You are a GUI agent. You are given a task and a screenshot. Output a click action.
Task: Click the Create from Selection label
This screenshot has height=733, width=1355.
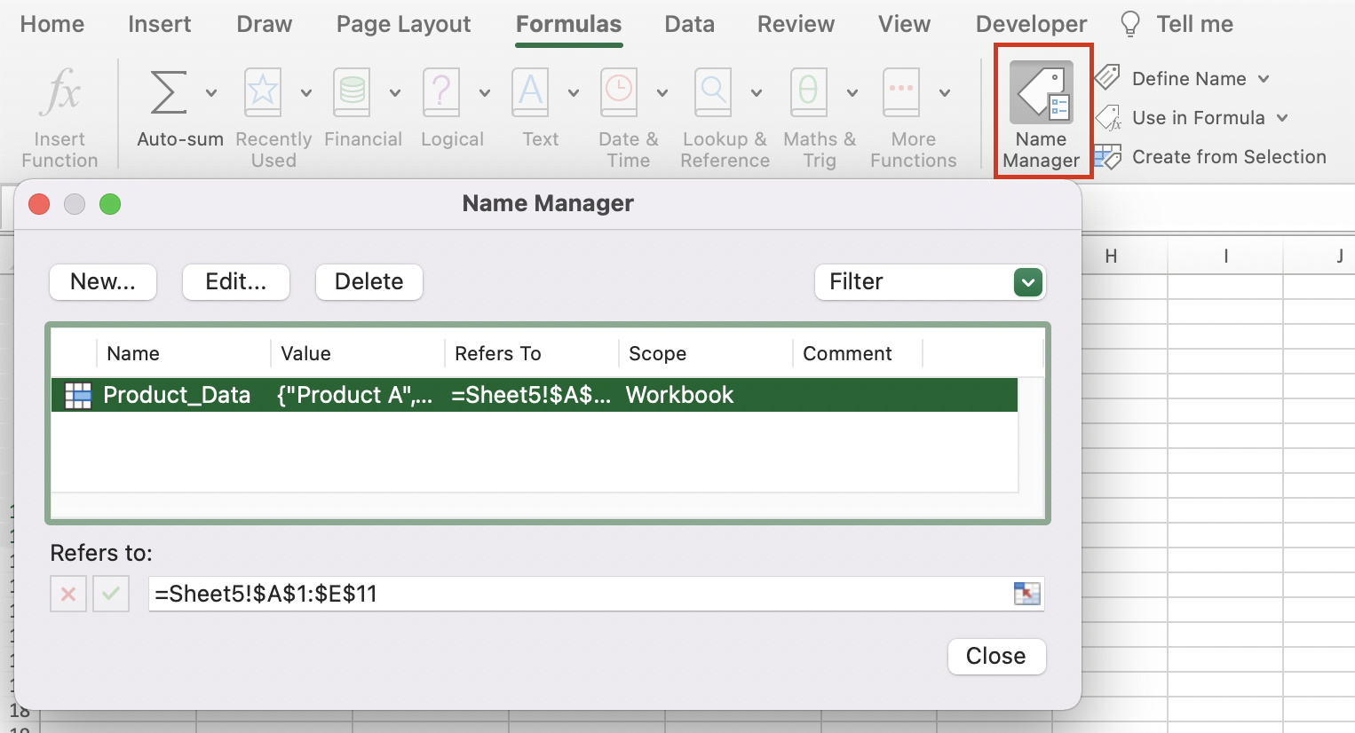[x=1229, y=157]
